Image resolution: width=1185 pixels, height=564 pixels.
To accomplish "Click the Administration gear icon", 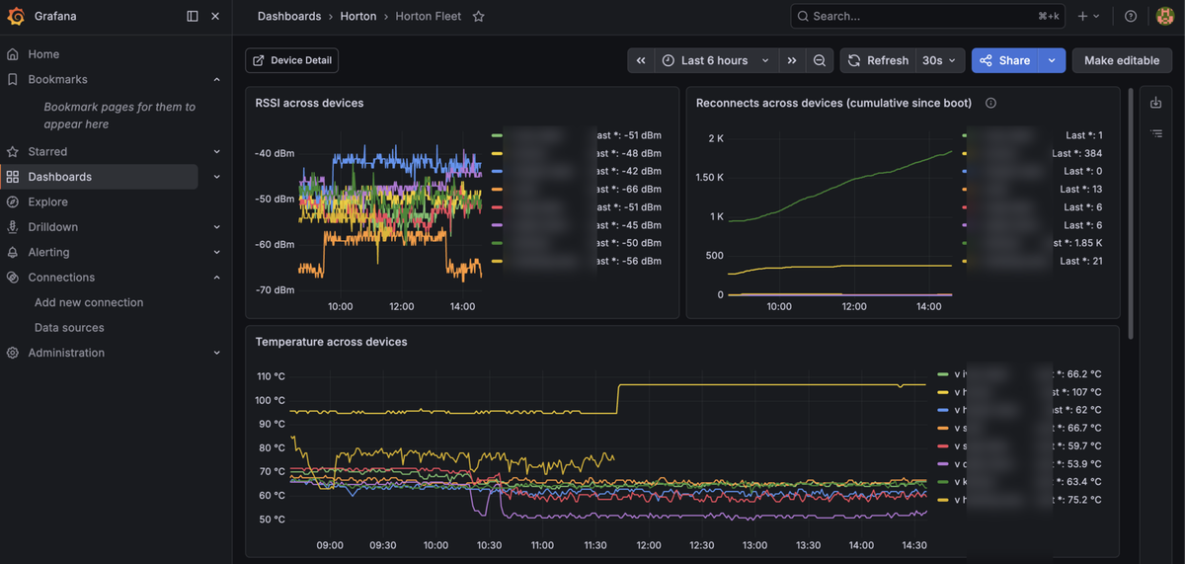I will click(x=13, y=353).
